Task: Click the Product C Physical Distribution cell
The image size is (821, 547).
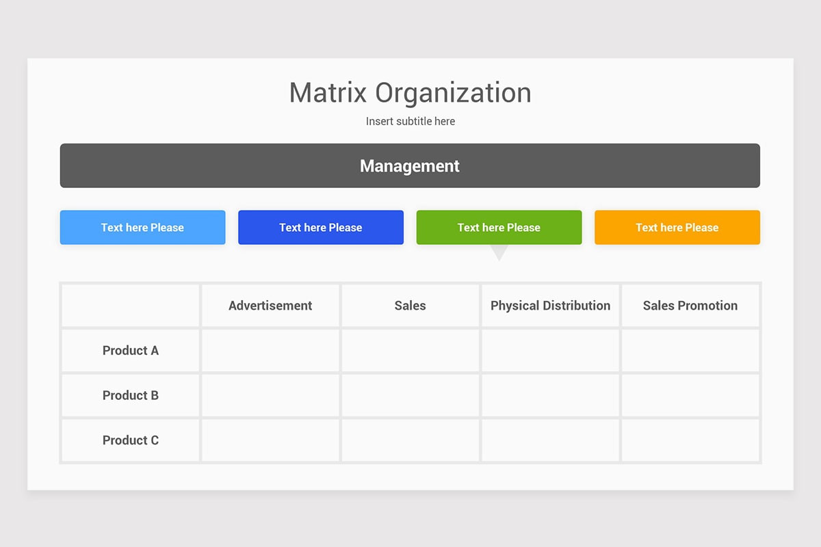Action: pyautogui.click(x=551, y=440)
